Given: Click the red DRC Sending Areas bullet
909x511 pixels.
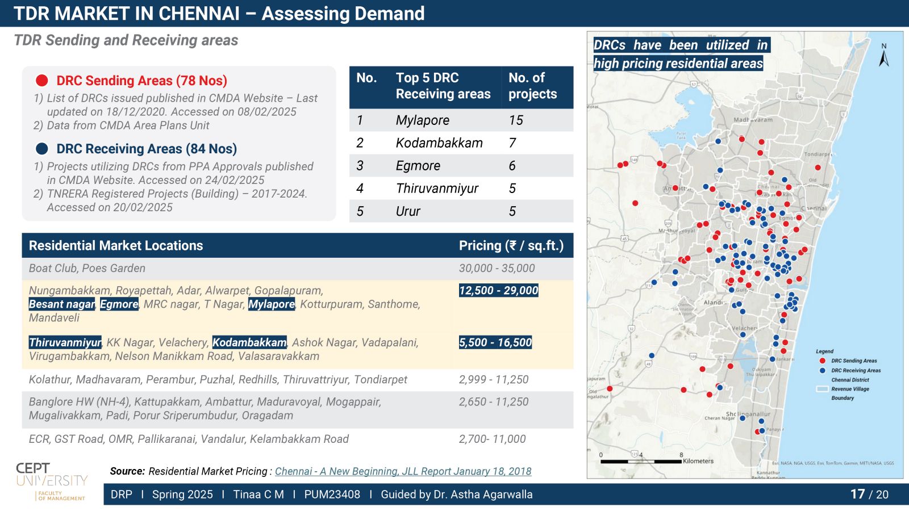Looking at the screenshot, I should (x=41, y=80).
